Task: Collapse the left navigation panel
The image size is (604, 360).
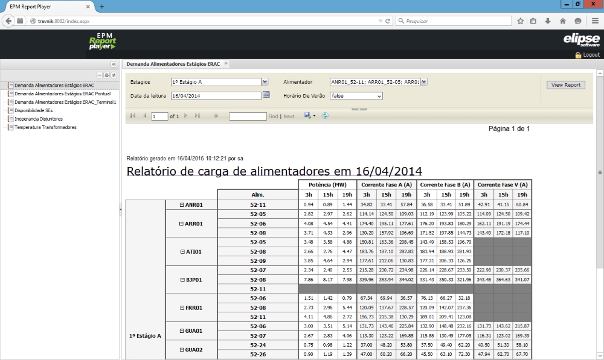Action: coord(114,65)
